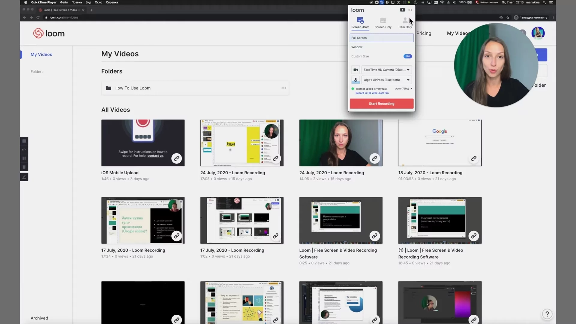Reload the loom.com page
576x324 pixels.
point(38,17)
